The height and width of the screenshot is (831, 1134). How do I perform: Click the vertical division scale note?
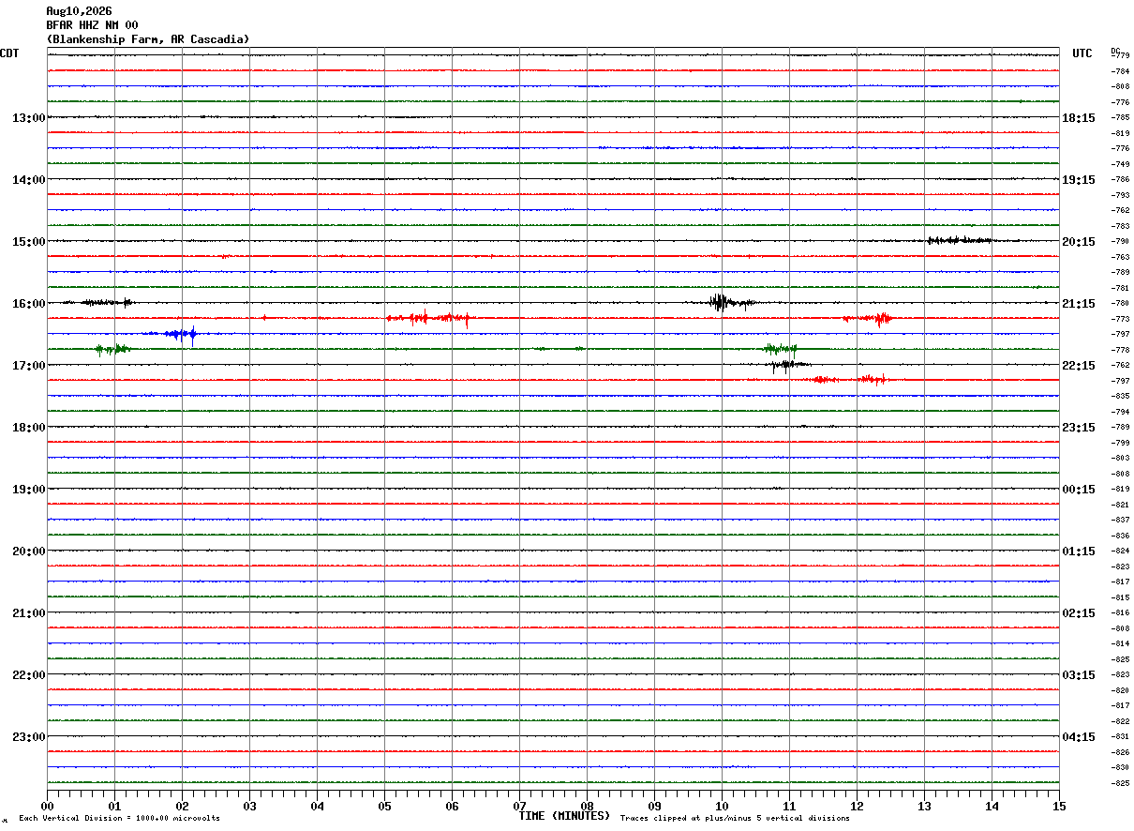point(119,819)
